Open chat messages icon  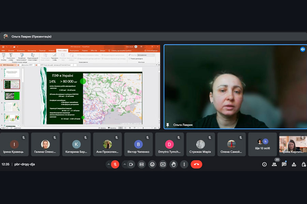click(x=284, y=164)
